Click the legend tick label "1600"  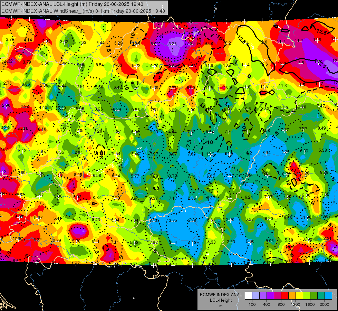pyautogui.click(x=310, y=304)
